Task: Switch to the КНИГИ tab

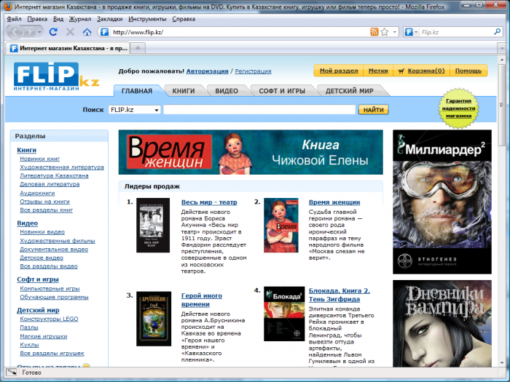Action: (x=184, y=91)
